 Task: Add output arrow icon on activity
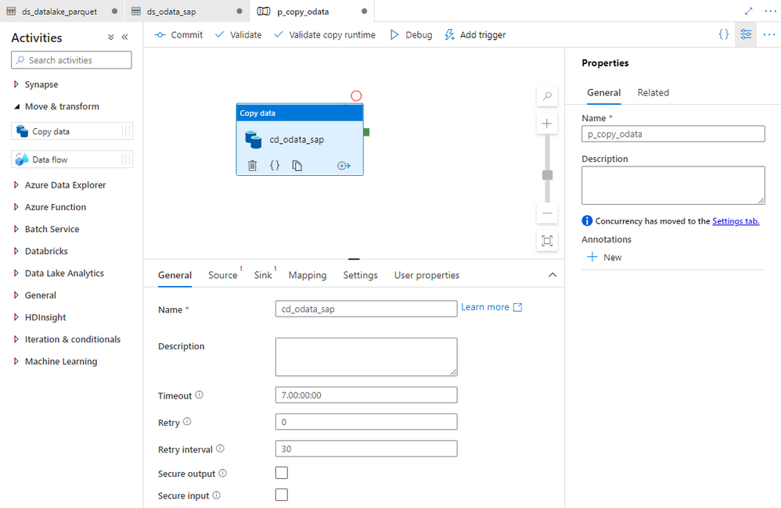point(344,166)
